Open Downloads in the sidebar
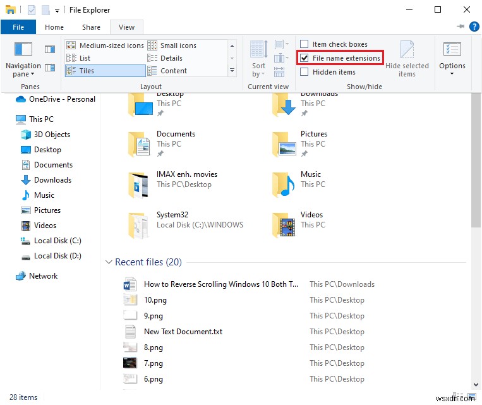The height and width of the screenshot is (405, 482). tap(46, 180)
